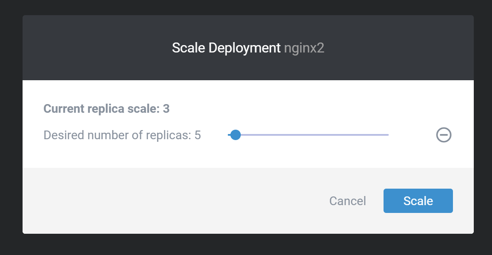Click the circled minus icon to decrease replicas
Viewport: 492px width, 255px height.
444,135
